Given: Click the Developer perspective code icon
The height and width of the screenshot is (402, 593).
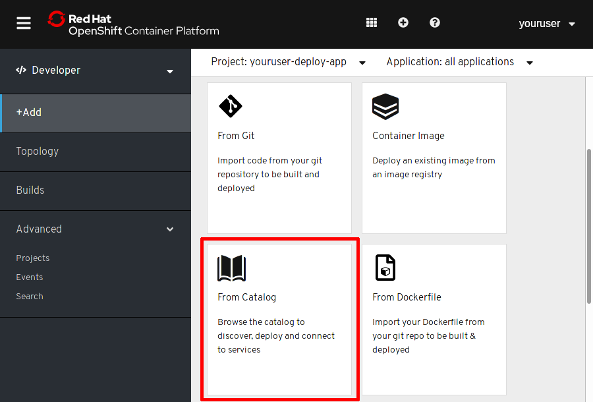Looking at the screenshot, I should [x=21, y=70].
